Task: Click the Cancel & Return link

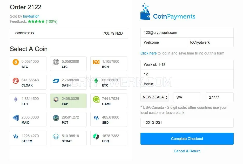Action: (187, 151)
